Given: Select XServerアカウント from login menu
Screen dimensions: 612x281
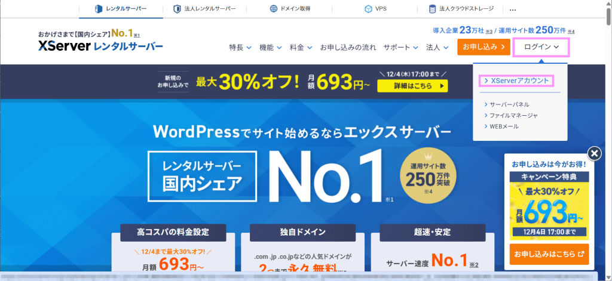Looking at the screenshot, I should click(519, 81).
